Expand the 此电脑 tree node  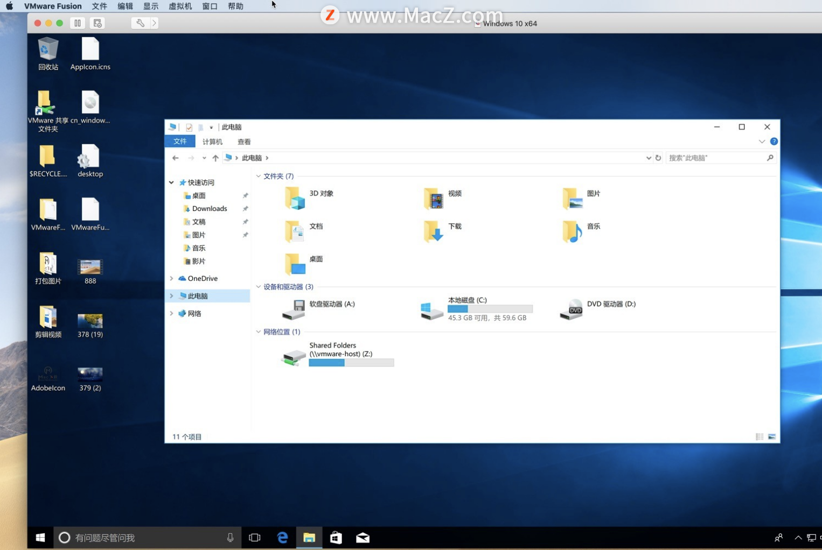(171, 296)
